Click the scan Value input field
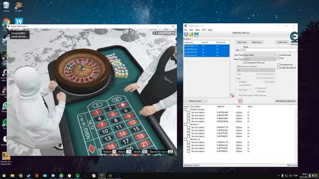319x179 pixels. tap(270, 50)
